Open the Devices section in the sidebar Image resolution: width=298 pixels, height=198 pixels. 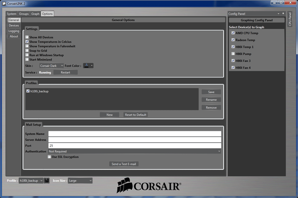pos(14,25)
